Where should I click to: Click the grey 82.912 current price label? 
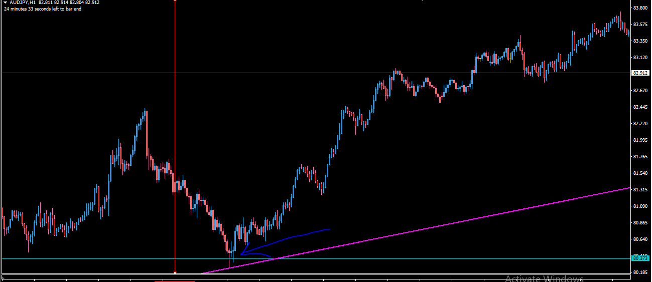(x=640, y=73)
